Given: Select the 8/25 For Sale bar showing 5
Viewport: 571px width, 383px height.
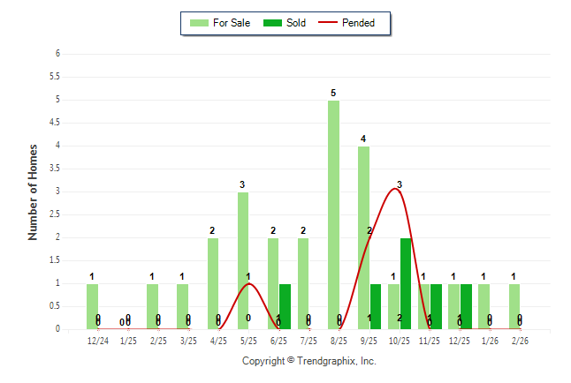Looking at the screenshot, I should coord(333,214).
